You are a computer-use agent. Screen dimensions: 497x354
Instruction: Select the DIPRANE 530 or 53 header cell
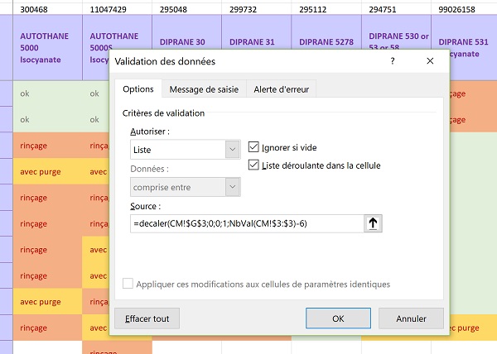pos(396,32)
